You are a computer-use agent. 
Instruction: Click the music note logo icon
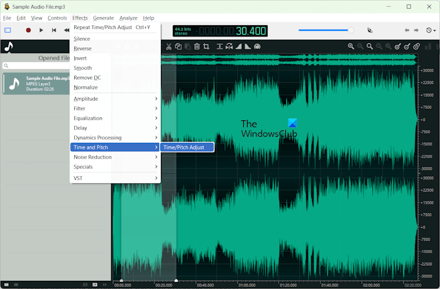tap(8, 47)
